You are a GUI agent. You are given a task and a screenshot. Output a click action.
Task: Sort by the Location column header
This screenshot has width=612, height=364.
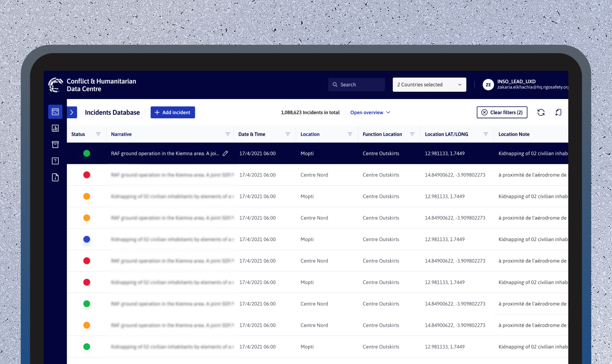pos(310,134)
